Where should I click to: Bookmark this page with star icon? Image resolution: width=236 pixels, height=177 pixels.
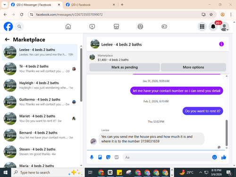pos(211,15)
